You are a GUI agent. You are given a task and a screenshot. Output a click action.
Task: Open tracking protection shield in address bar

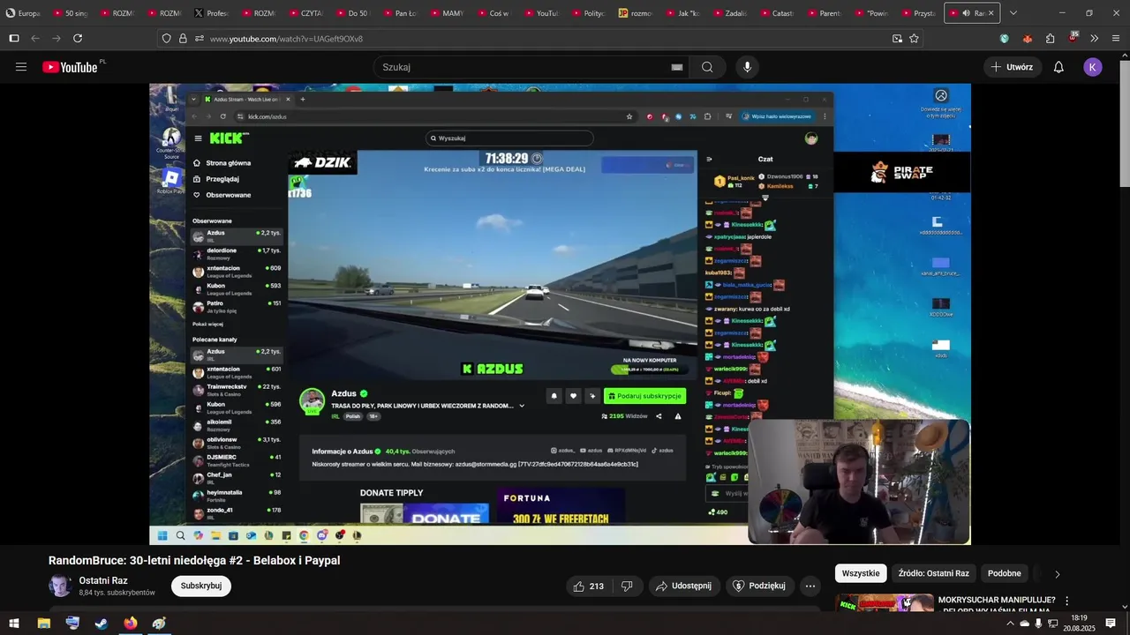166,39
